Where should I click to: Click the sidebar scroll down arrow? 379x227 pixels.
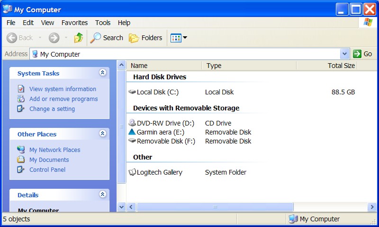[x=122, y=207]
